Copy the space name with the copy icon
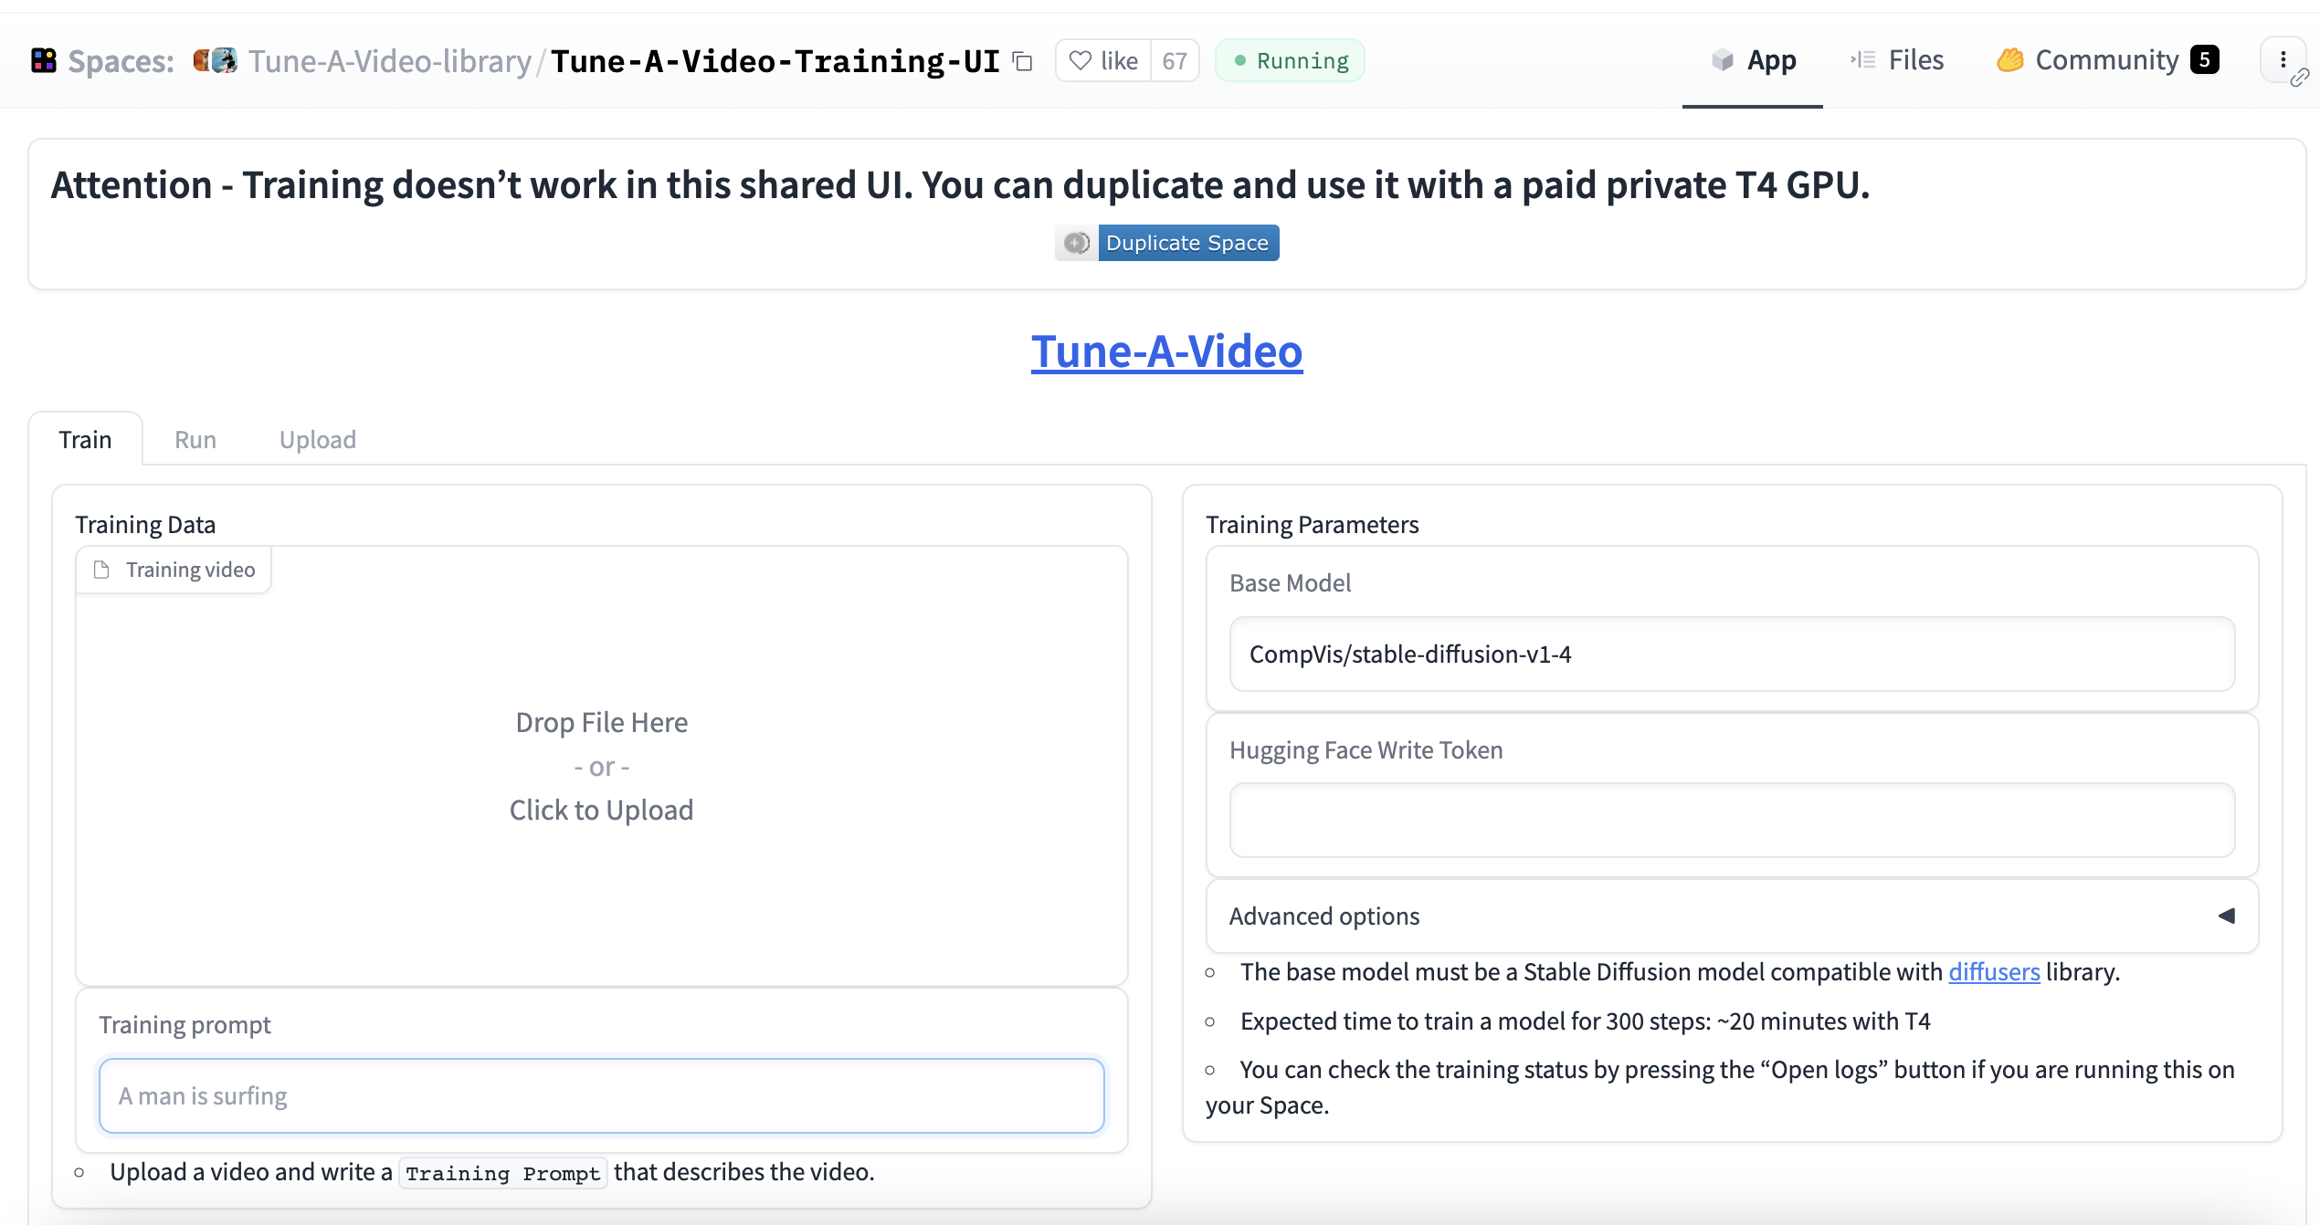 pyautogui.click(x=1023, y=61)
